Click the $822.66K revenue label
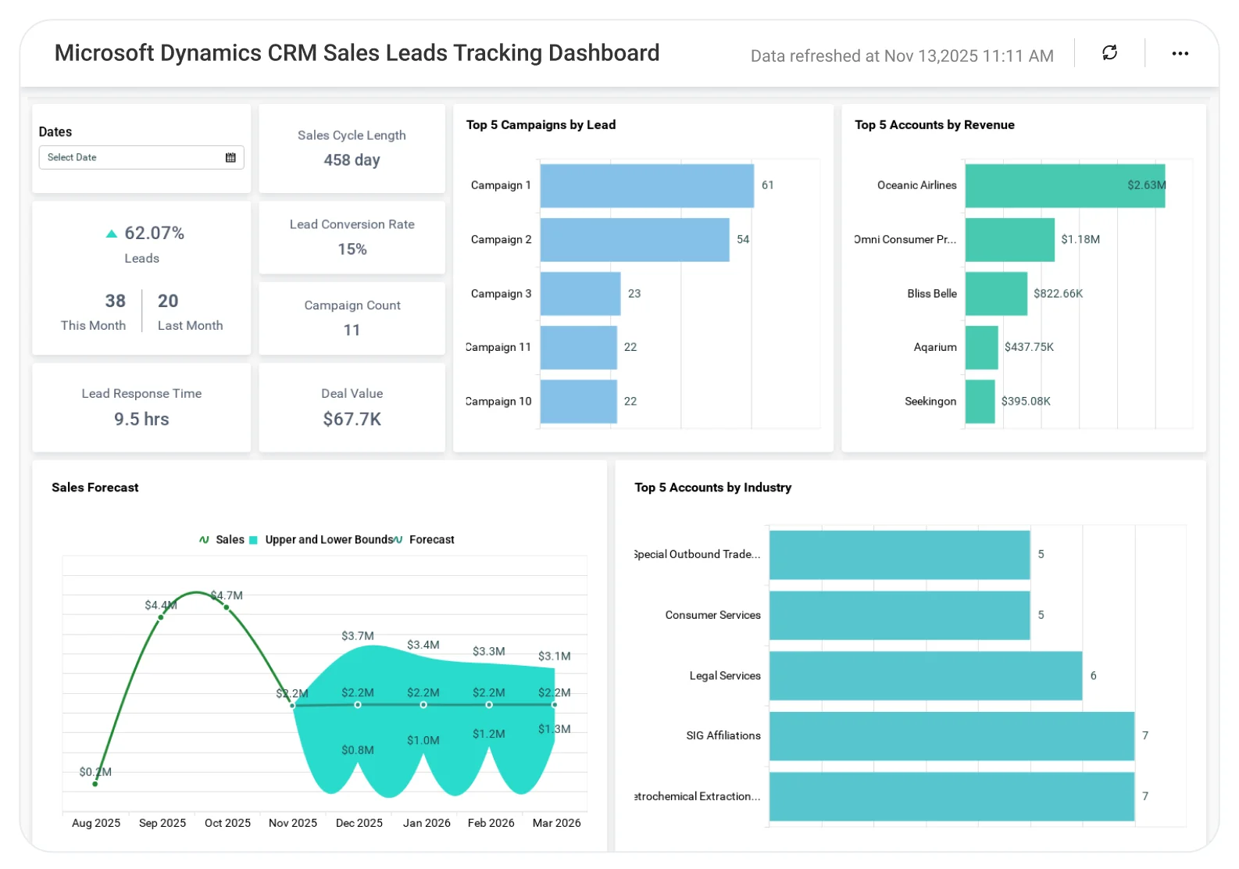 coord(1058,294)
